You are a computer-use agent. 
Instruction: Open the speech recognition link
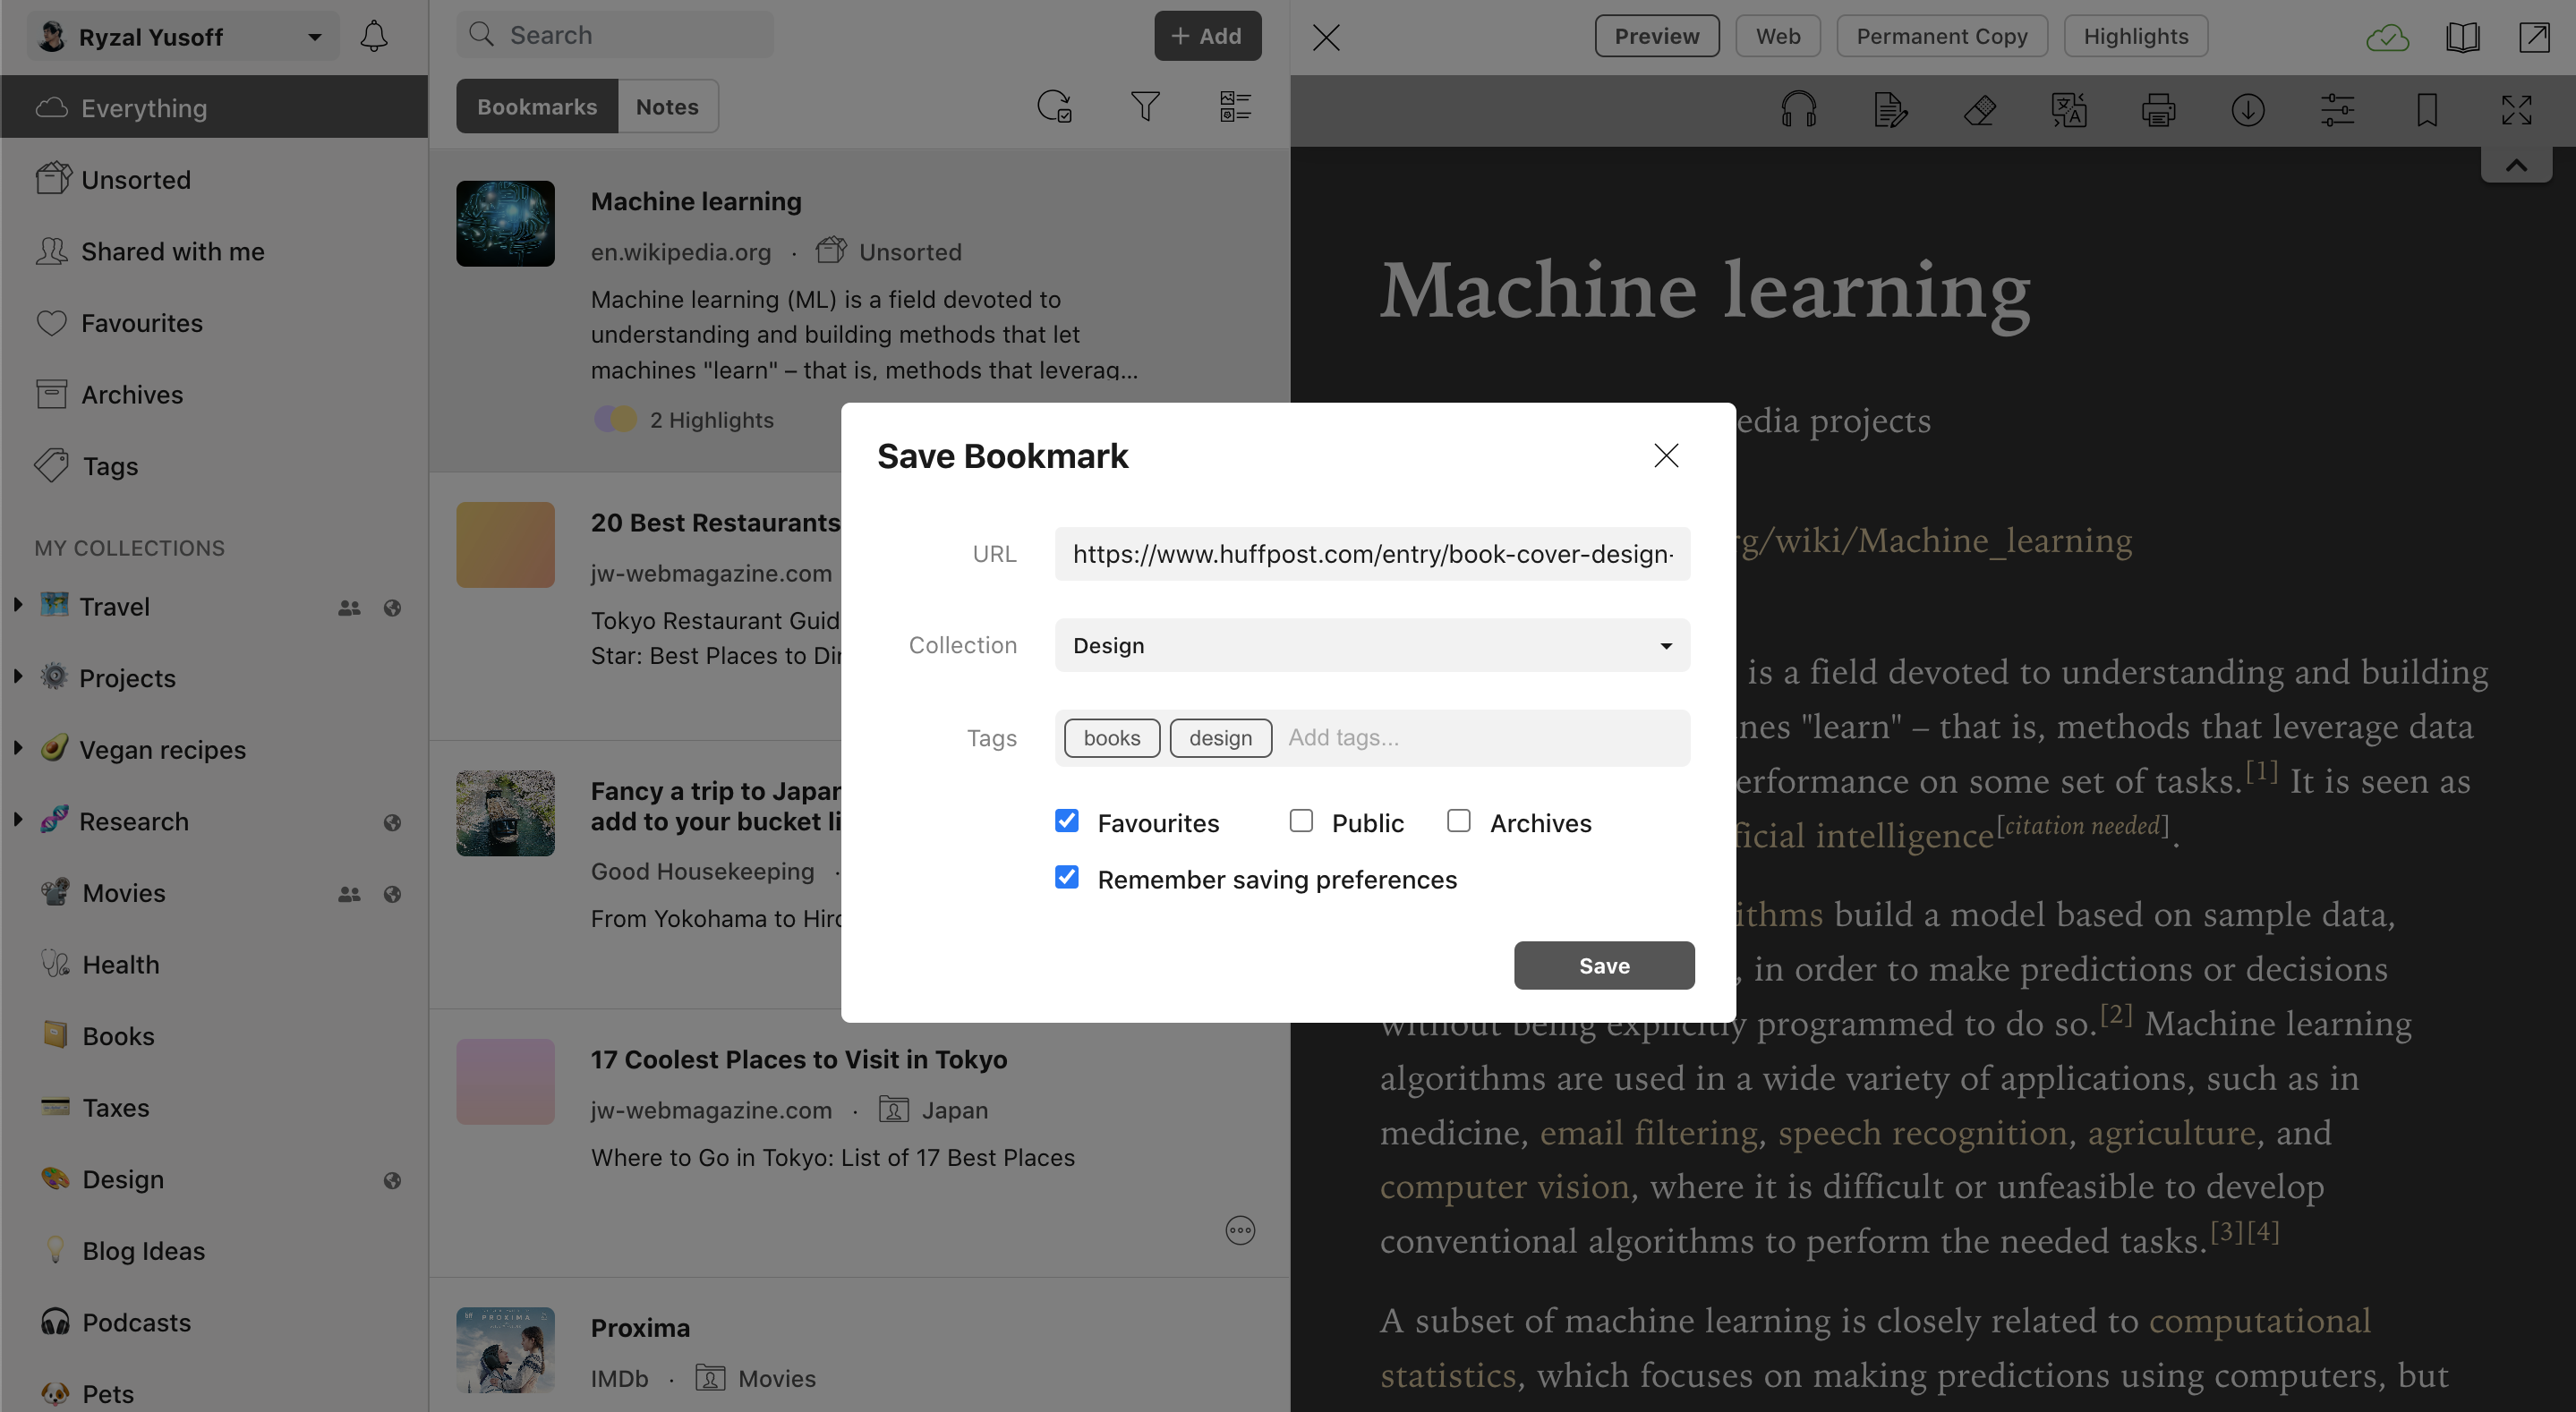click(x=1922, y=1132)
